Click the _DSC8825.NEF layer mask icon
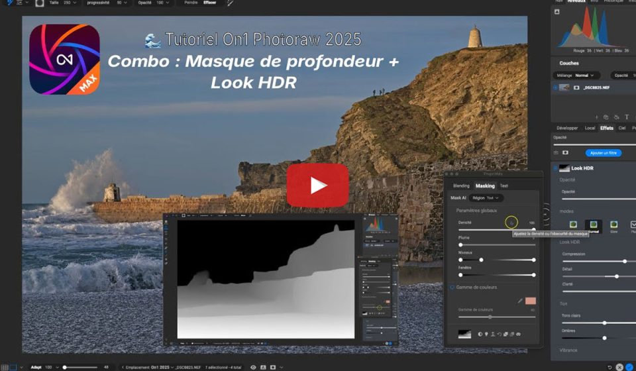636x371 pixels. 576,87
